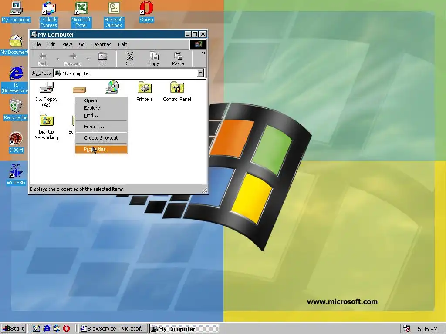
Task: Select the Recycle Bin icon
Action: point(16,110)
